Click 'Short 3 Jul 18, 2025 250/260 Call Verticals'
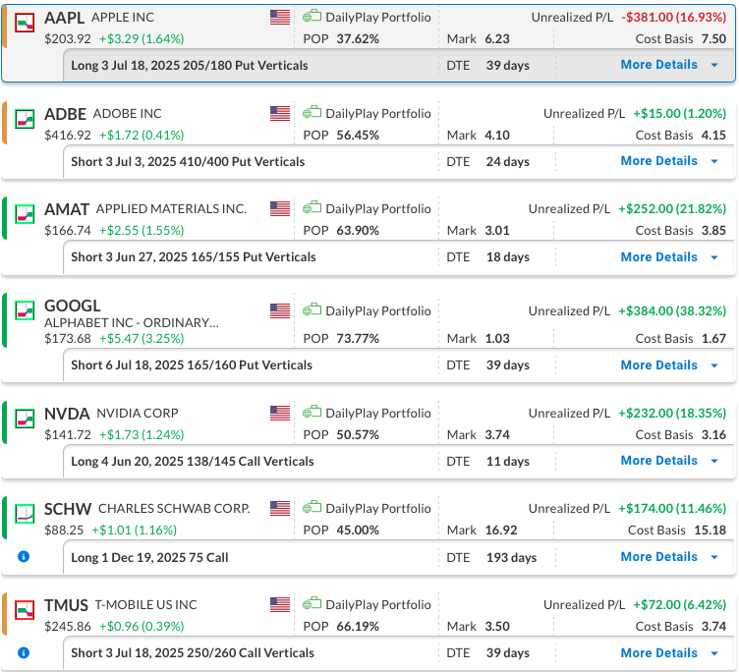This screenshot has width=739, height=672. [193, 652]
